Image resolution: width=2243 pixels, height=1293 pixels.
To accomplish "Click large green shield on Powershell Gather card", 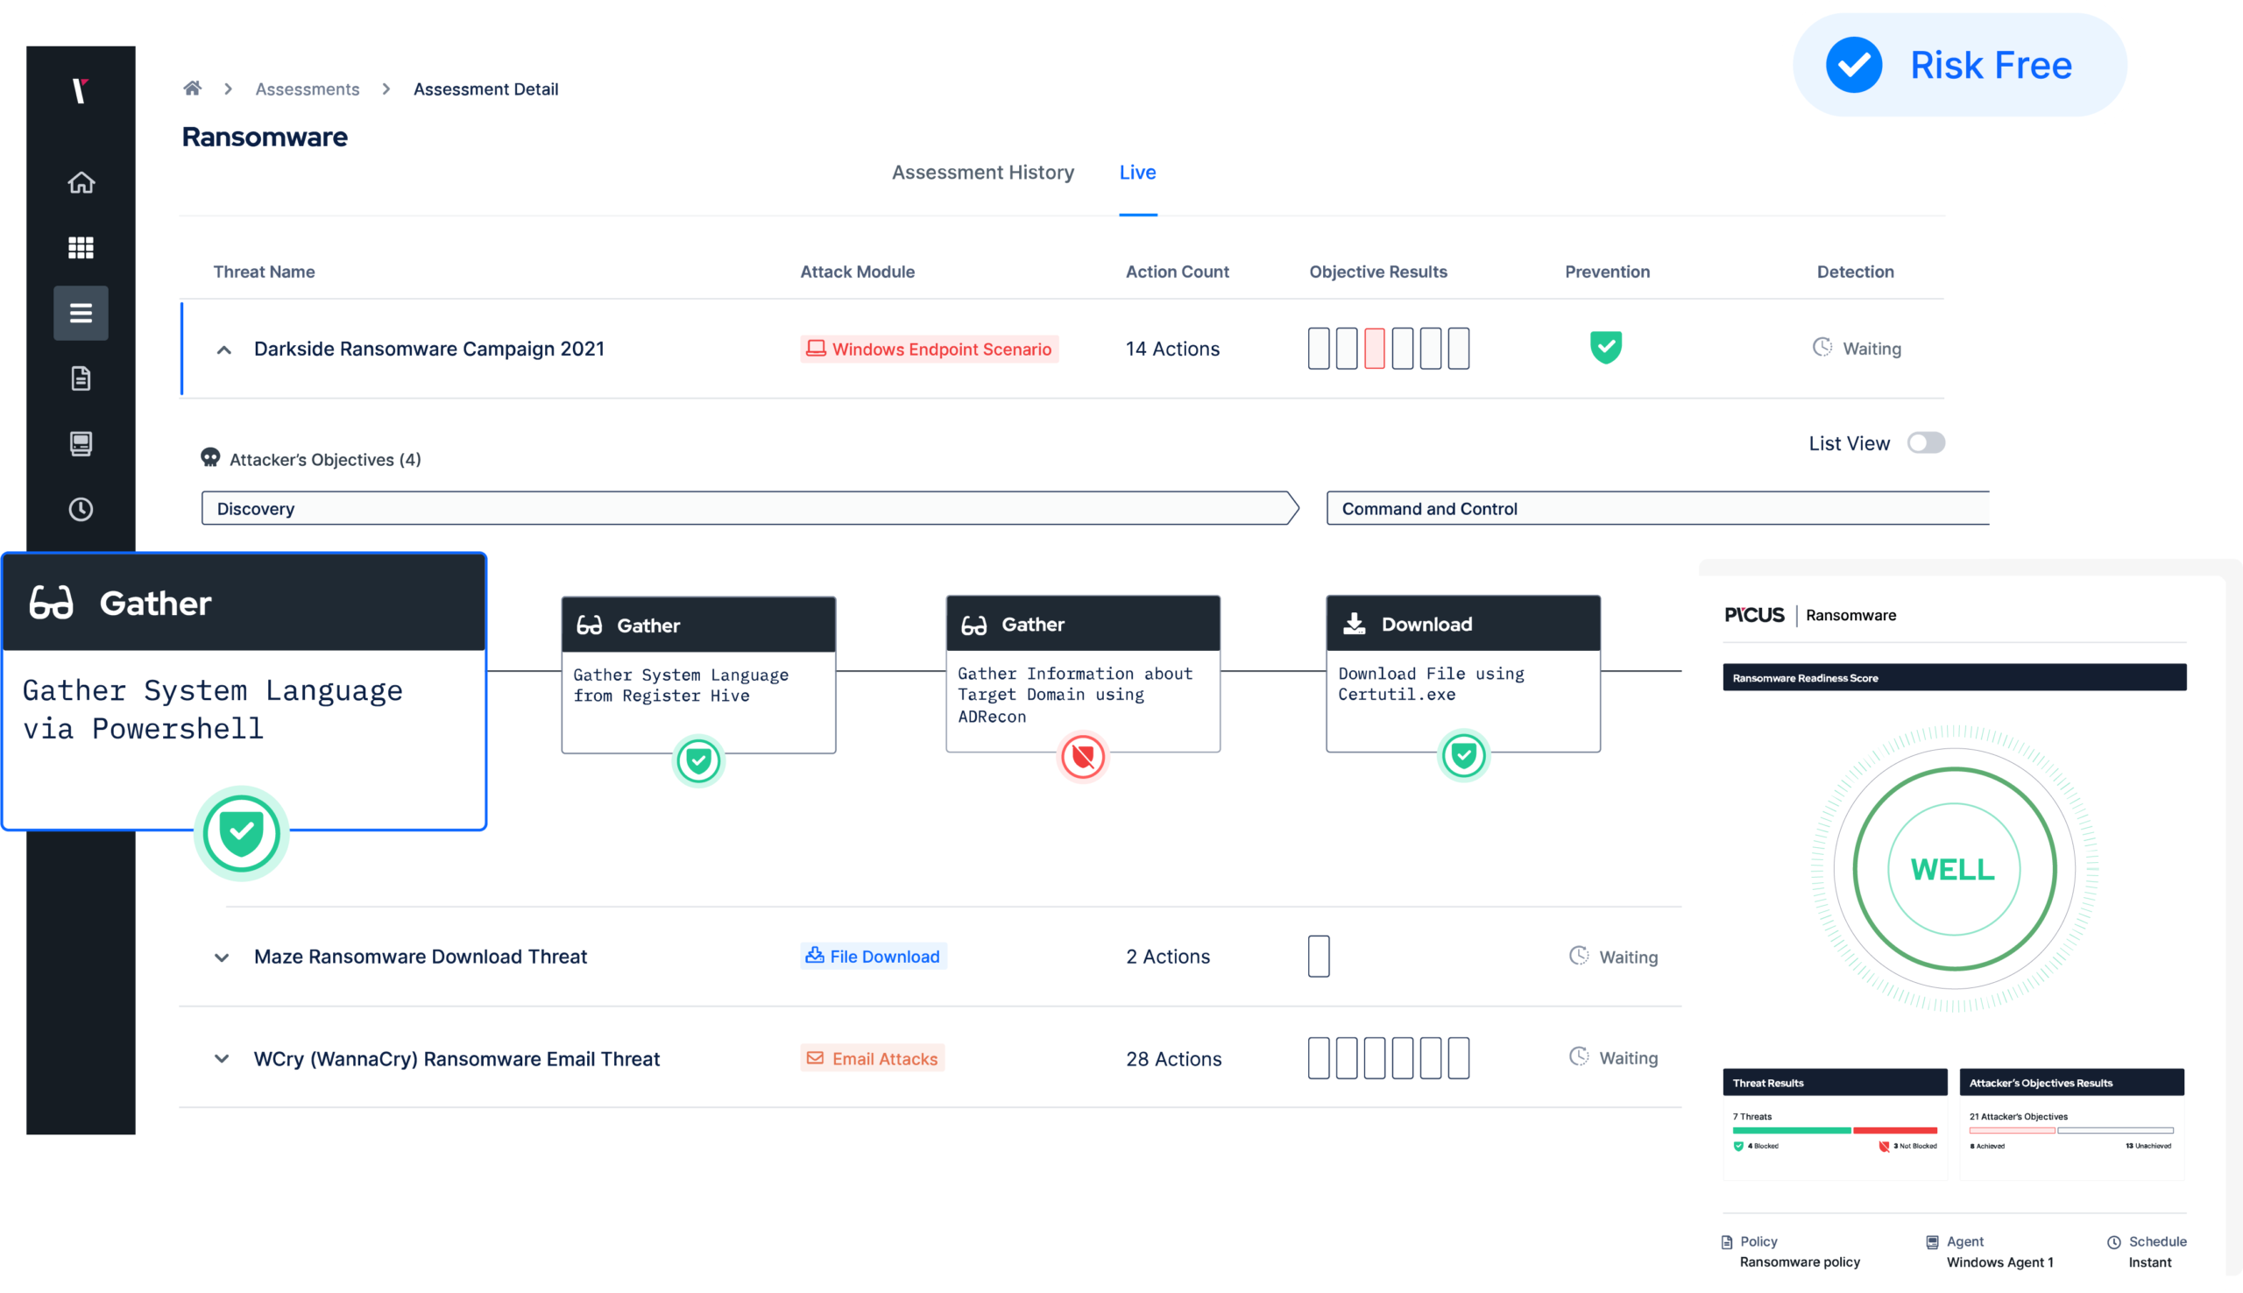I will tap(242, 833).
